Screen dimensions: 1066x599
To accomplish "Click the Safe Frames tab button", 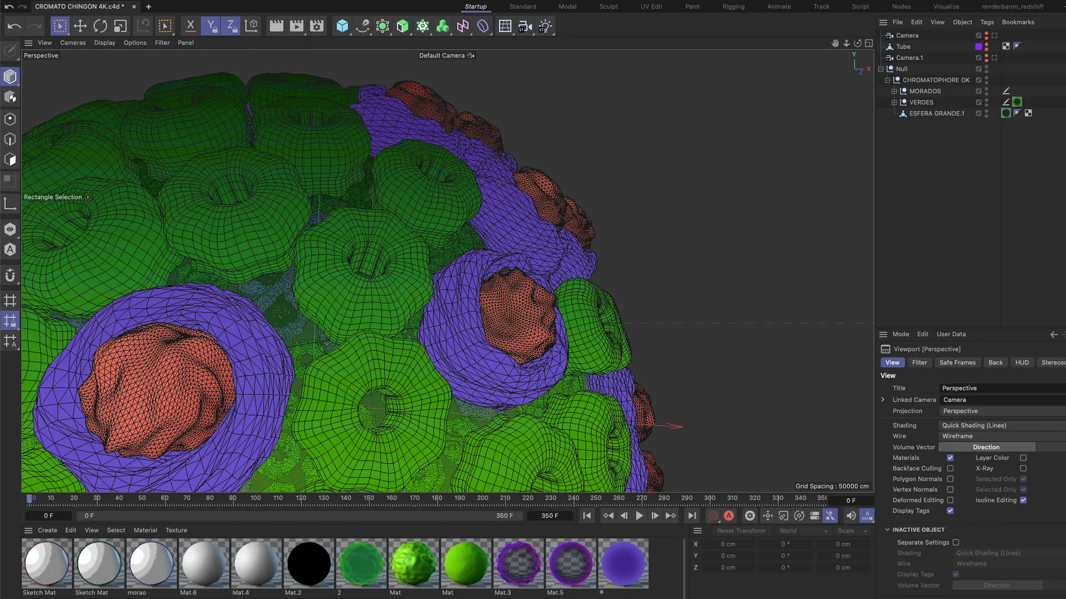I will pyautogui.click(x=957, y=363).
